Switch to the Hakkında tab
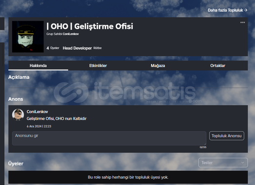Viewport: 255px width, 185px height. (x=38, y=66)
